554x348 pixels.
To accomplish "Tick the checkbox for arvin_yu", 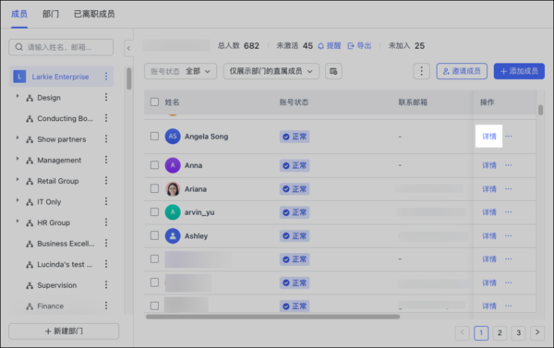I will pyautogui.click(x=154, y=212).
